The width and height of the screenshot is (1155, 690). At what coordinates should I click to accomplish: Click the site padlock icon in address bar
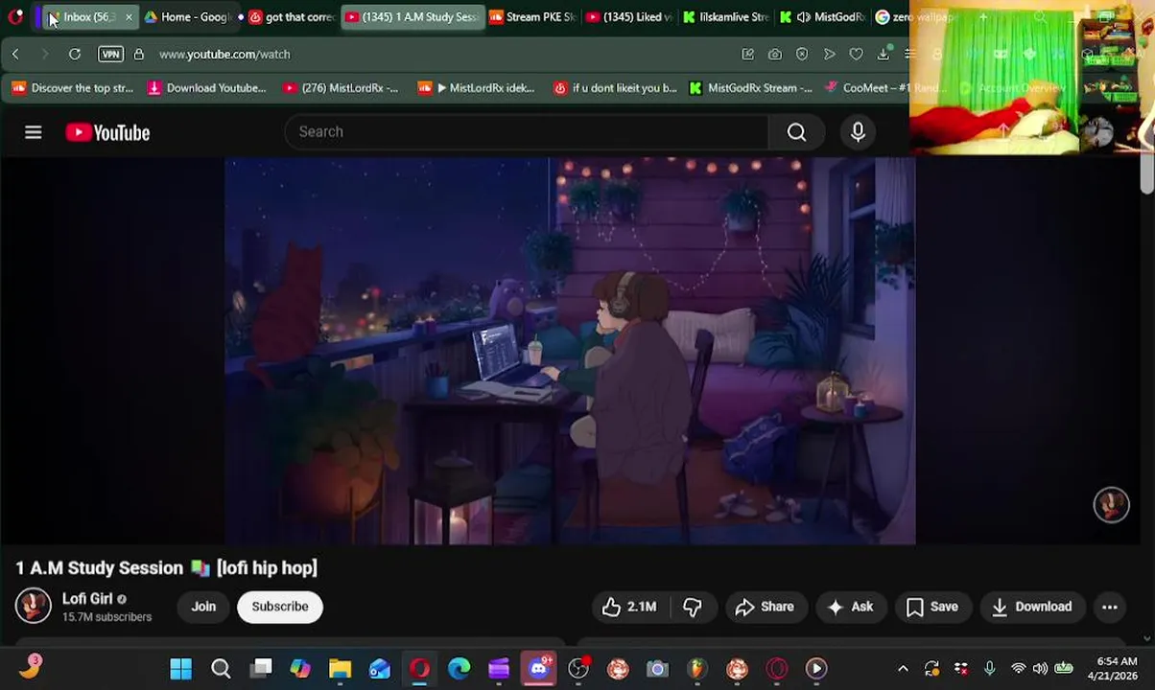[139, 55]
